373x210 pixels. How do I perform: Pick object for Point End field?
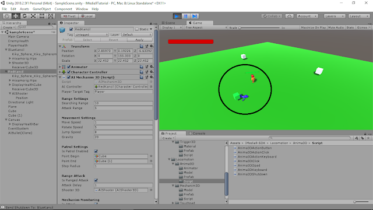tap(151, 161)
